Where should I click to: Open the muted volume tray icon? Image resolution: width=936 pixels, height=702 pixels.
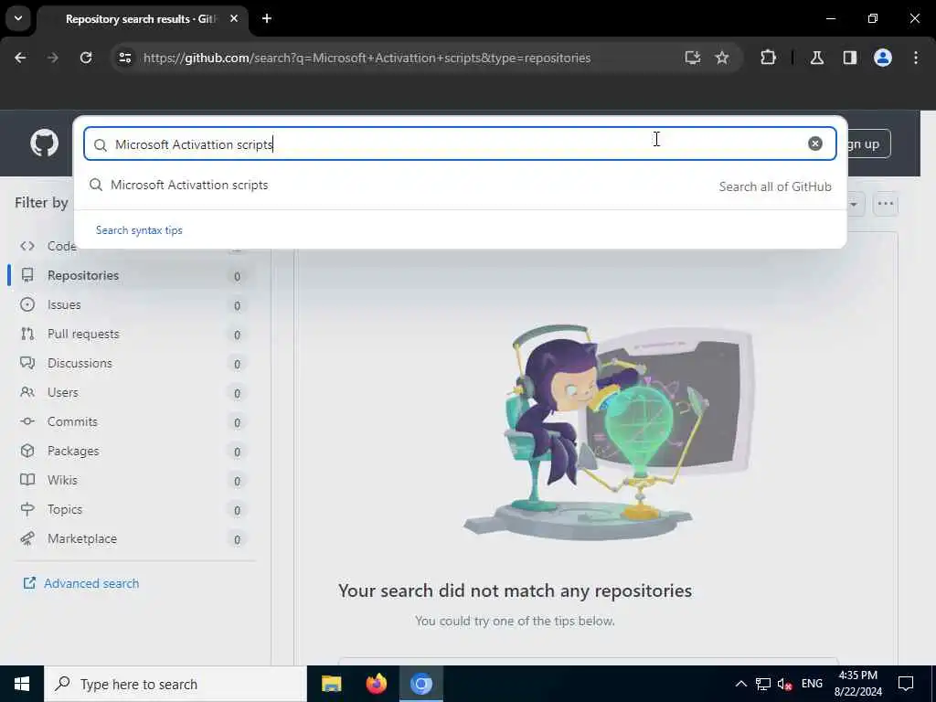[785, 684]
